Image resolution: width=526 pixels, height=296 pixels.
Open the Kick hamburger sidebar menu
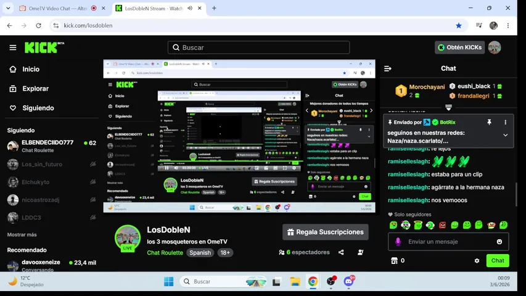coord(13,47)
